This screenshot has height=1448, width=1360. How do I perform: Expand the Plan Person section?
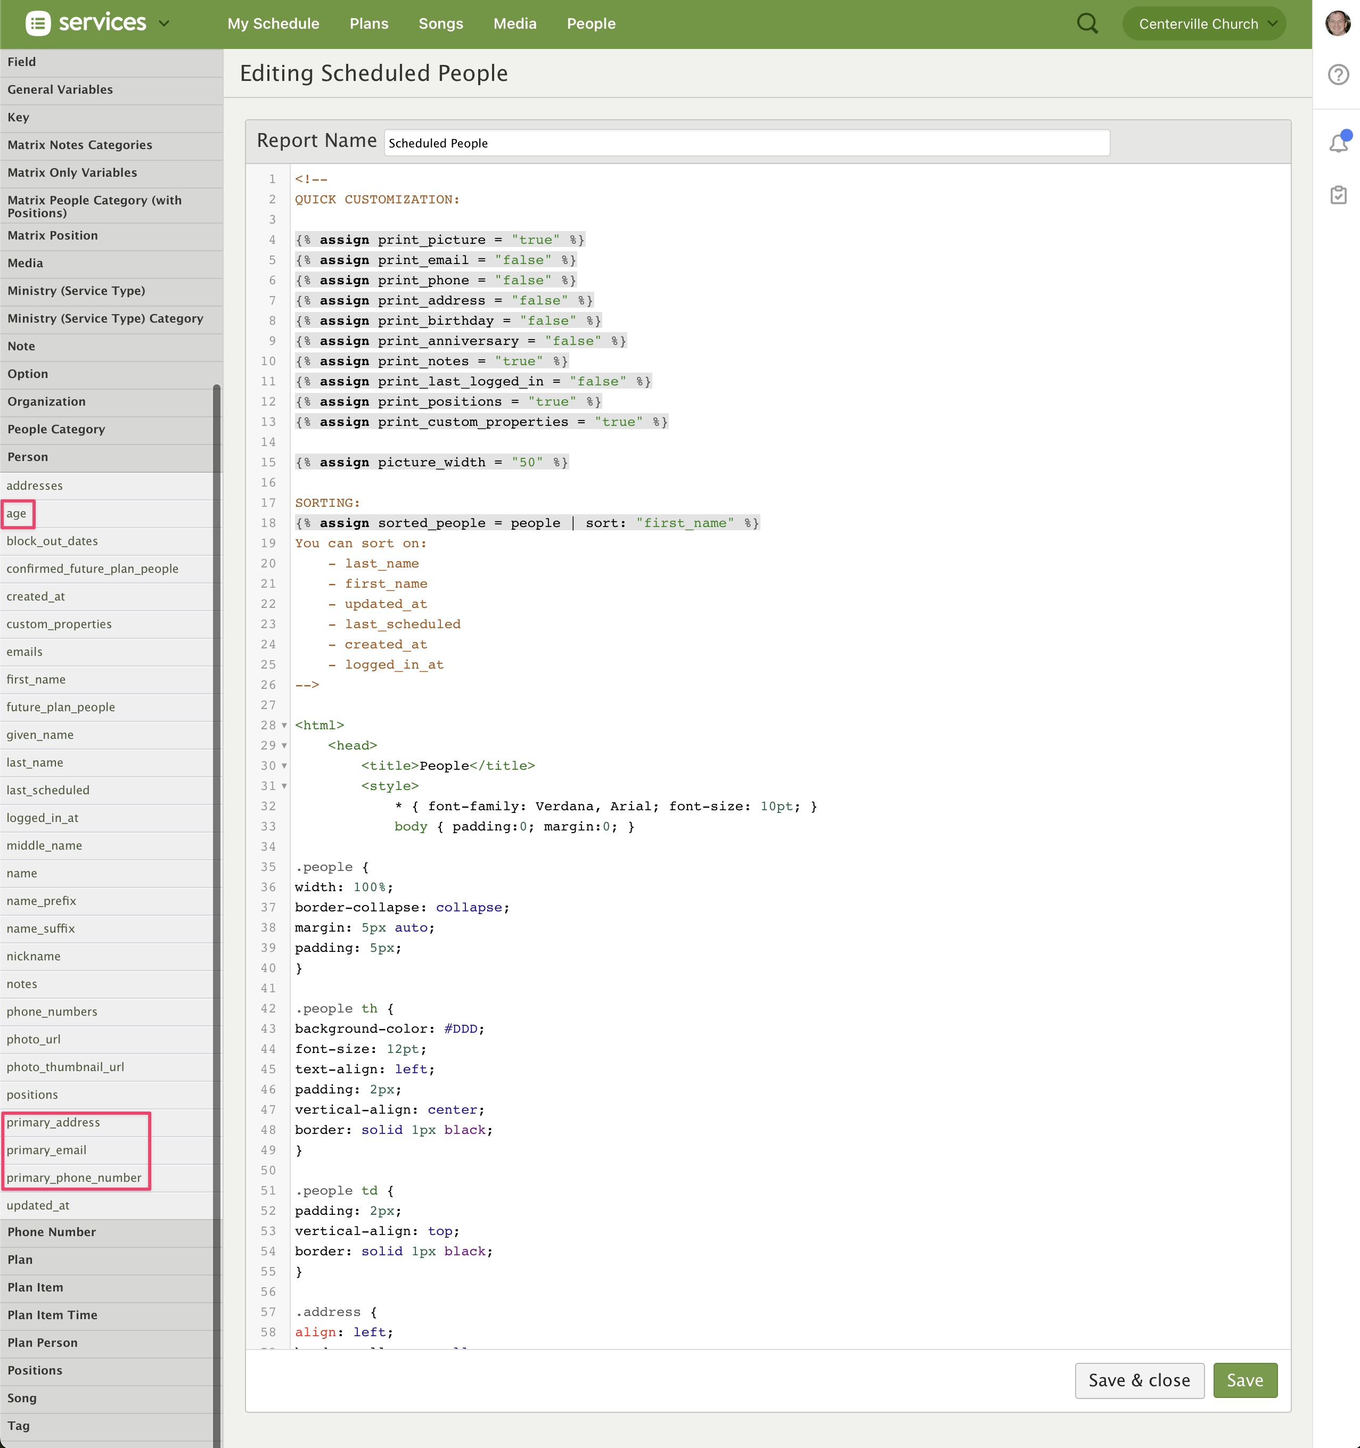tap(42, 1343)
